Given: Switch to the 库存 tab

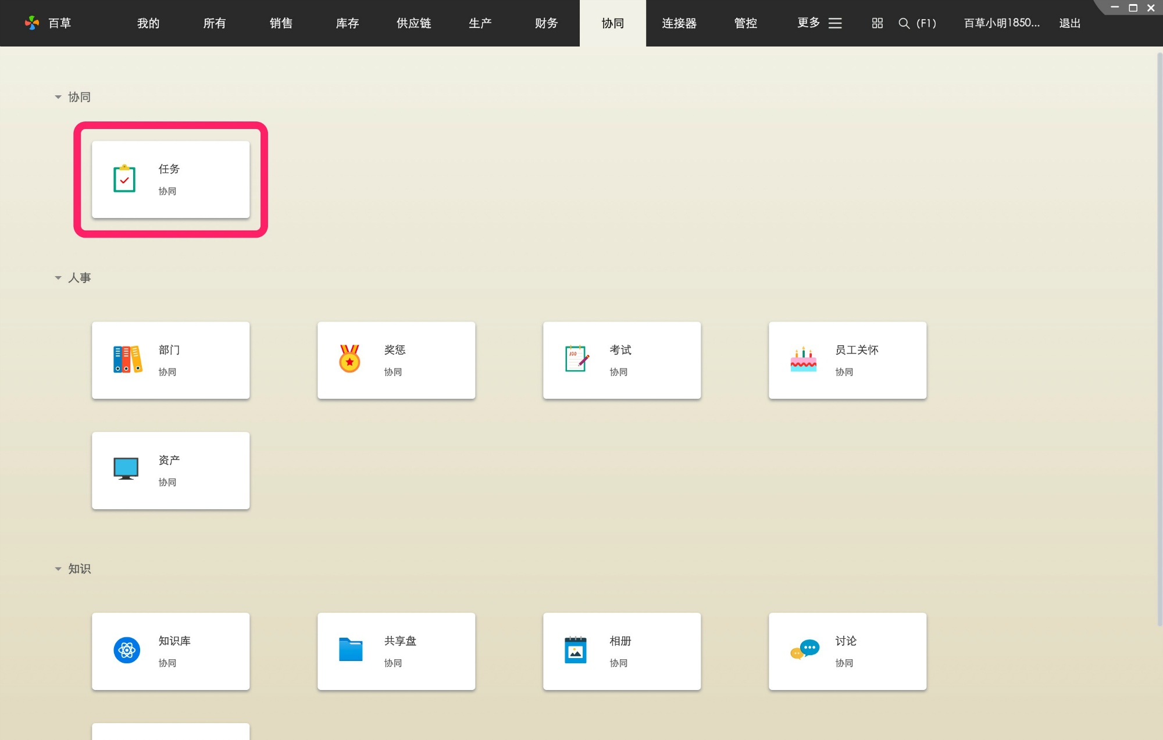Looking at the screenshot, I should point(347,23).
